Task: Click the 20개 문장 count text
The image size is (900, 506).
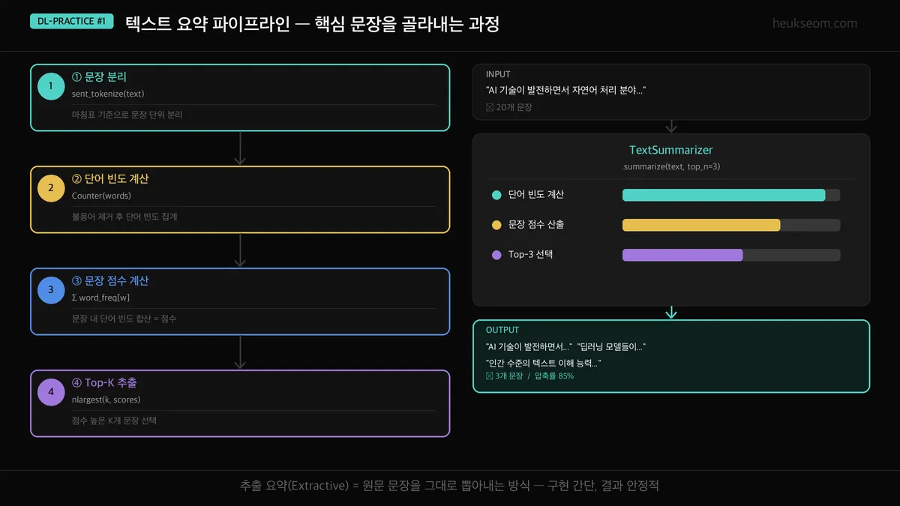Action: pos(514,107)
